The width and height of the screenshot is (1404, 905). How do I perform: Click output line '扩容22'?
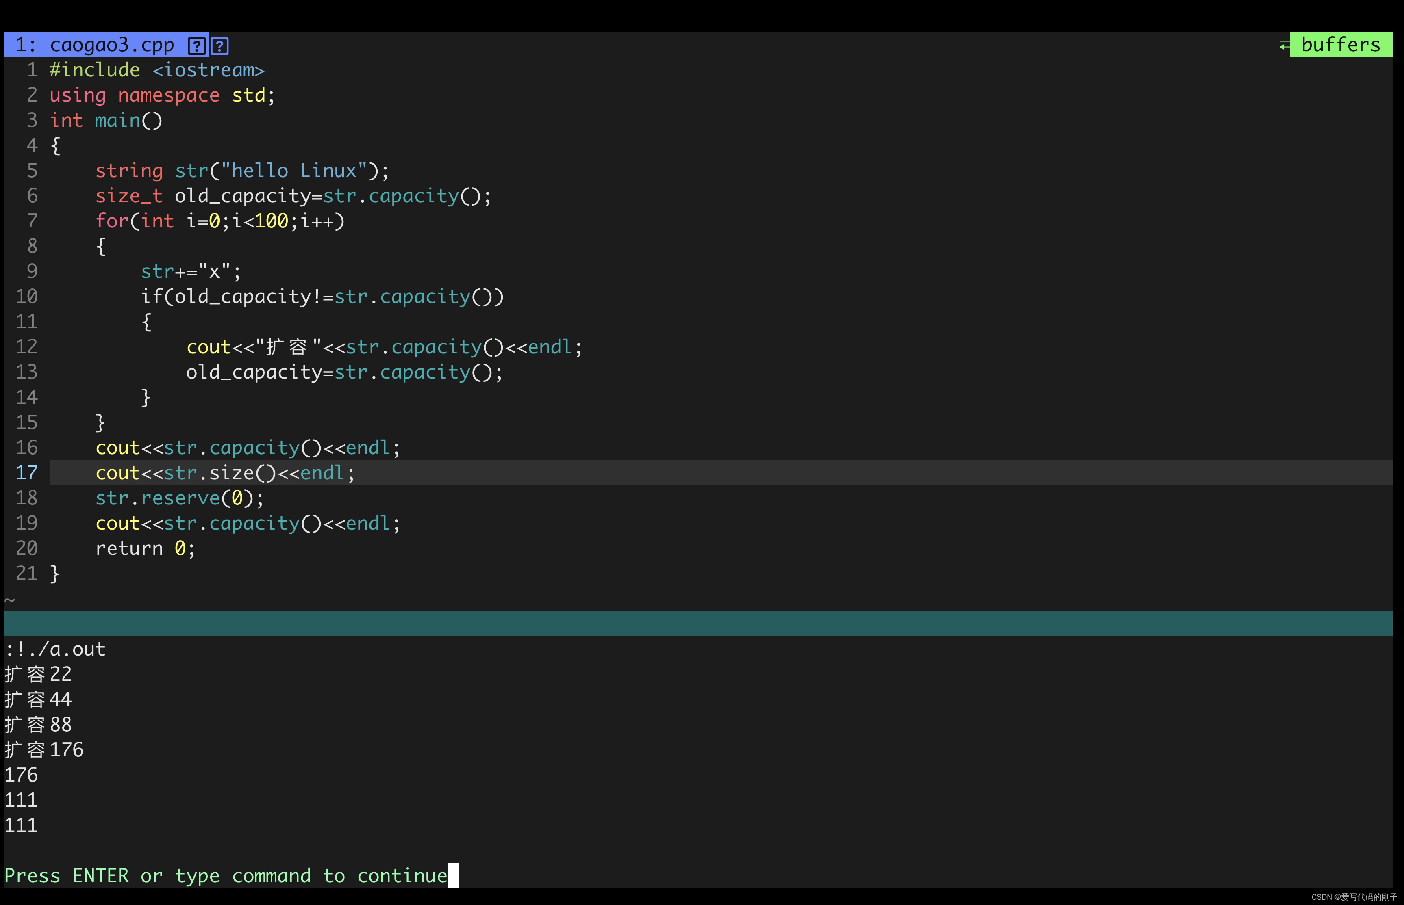point(38,674)
